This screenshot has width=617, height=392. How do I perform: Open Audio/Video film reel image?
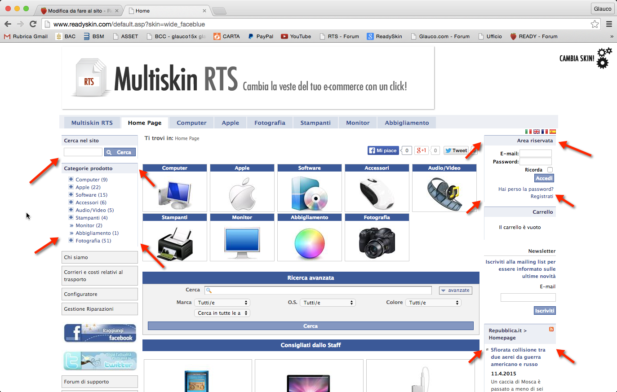(444, 192)
